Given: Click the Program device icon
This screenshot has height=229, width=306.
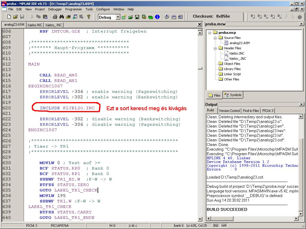Looking at the screenshot, I should pos(253,17).
